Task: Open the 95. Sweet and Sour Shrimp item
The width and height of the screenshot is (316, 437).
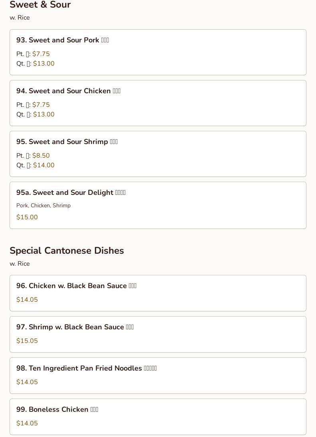Action: tap(67, 142)
